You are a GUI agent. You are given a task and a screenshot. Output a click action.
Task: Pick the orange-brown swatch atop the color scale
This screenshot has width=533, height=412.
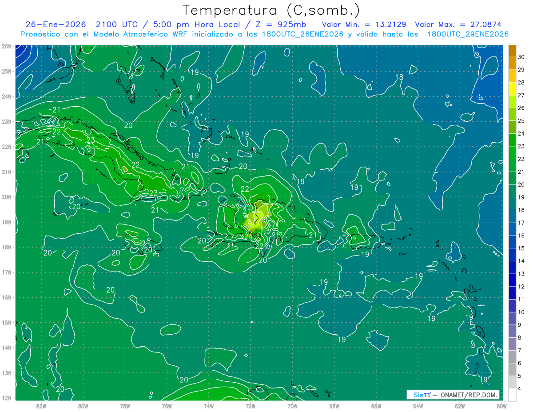512,51
